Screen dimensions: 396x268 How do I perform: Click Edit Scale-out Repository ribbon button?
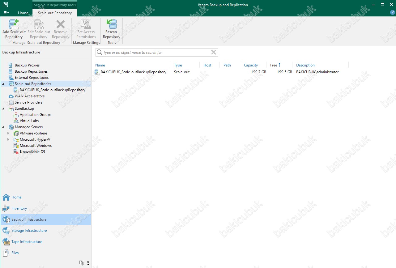coord(39,29)
